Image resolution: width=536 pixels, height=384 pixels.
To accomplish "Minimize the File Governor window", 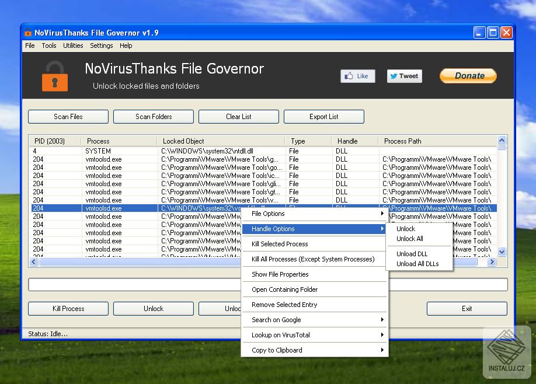I will (479, 33).
